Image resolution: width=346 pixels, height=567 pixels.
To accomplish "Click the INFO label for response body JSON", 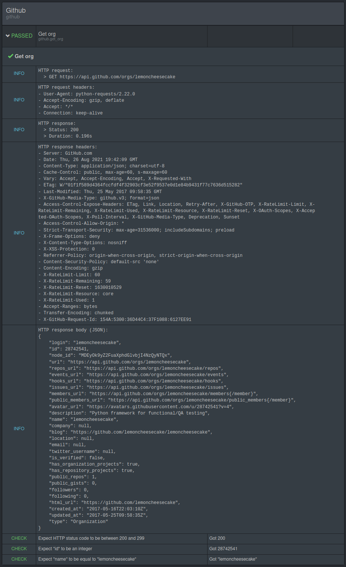I will (x=19, y=429).
